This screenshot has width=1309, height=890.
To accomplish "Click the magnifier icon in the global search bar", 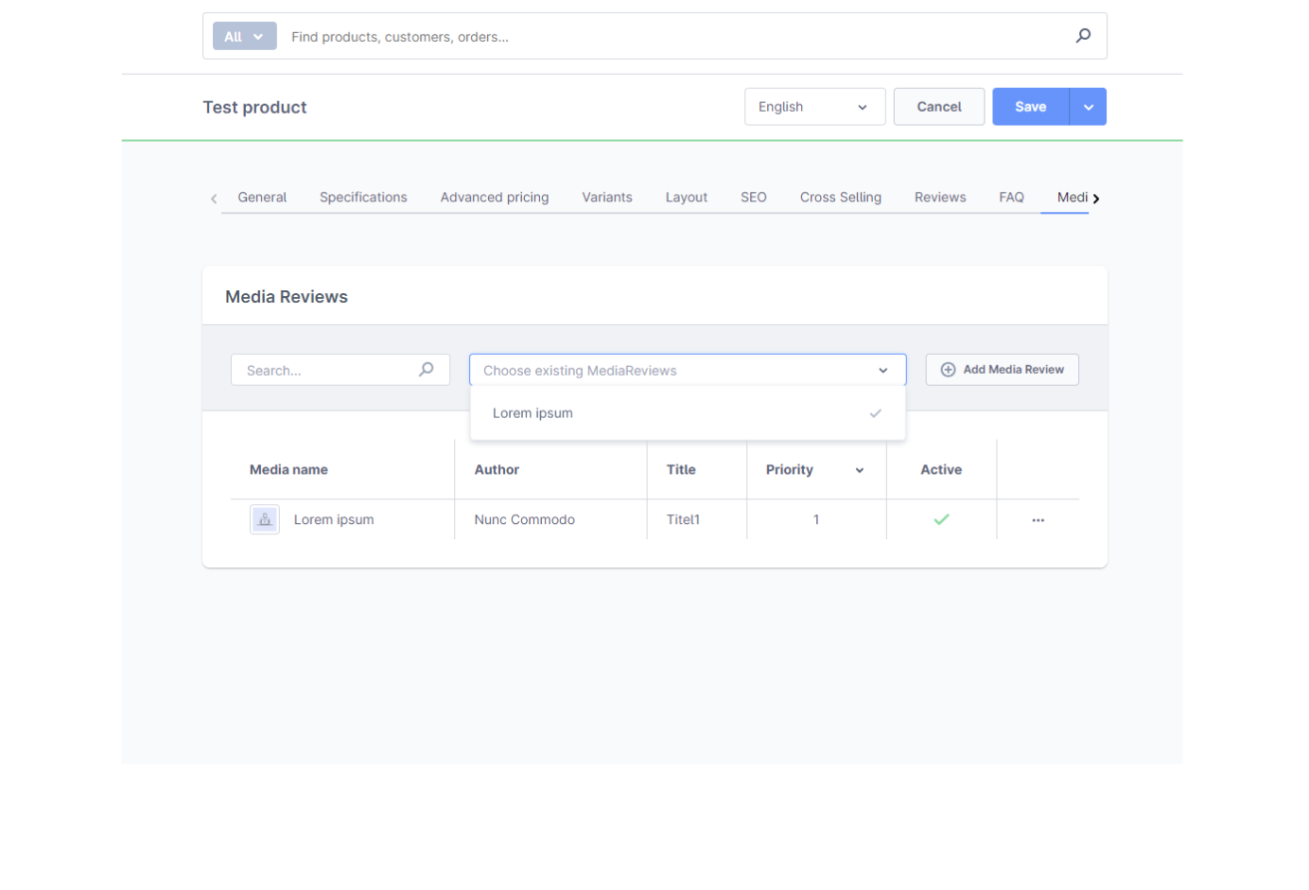I will 1083,36.
